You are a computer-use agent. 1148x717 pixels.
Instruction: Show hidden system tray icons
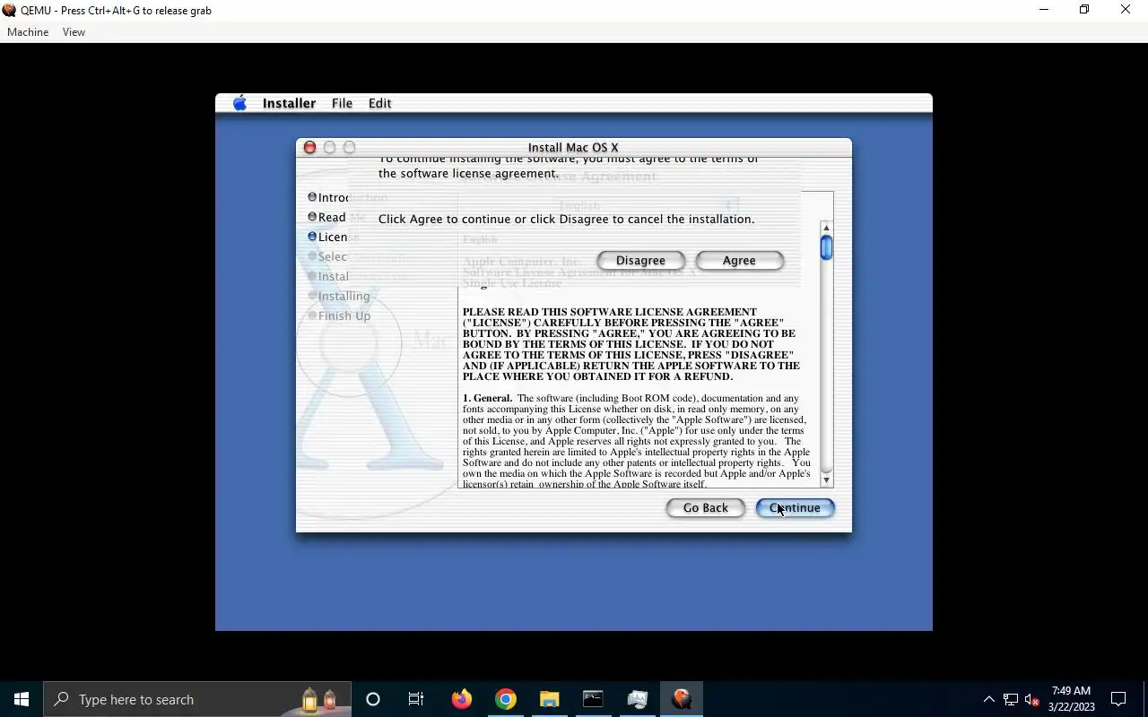[x=988, y=699]
